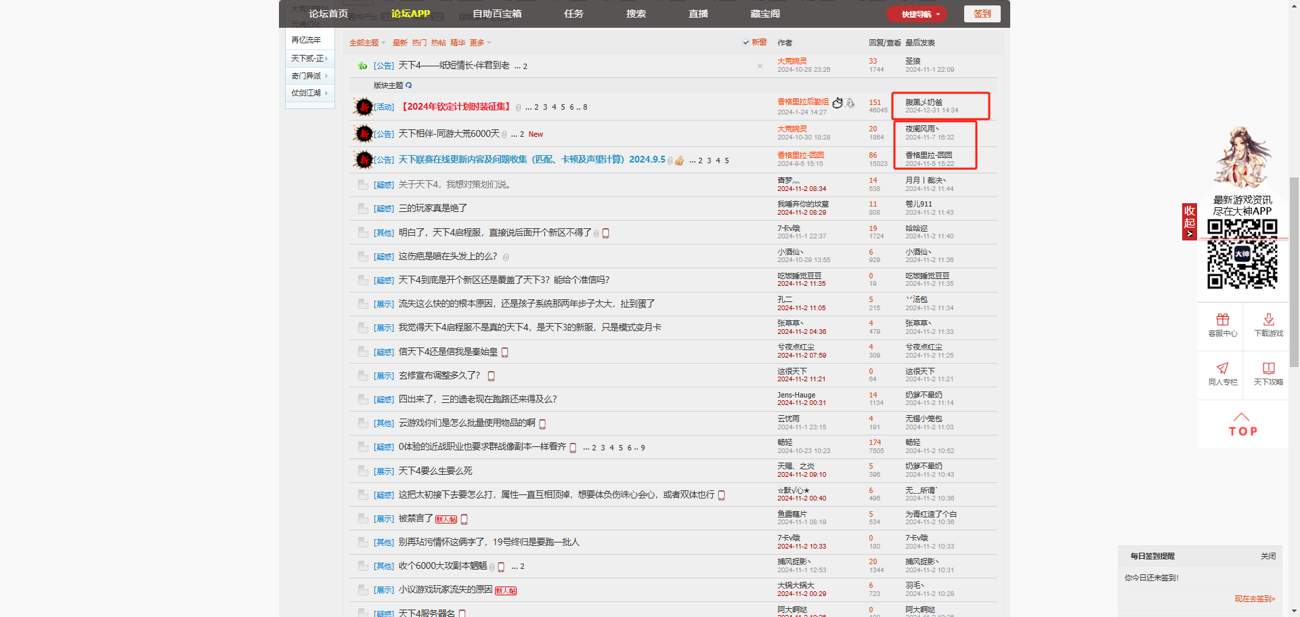Image resolution: width=1300 pixels, height=617 pixels.
Task: Click the scrollbar down arrow
Action: click(1294, 612)
